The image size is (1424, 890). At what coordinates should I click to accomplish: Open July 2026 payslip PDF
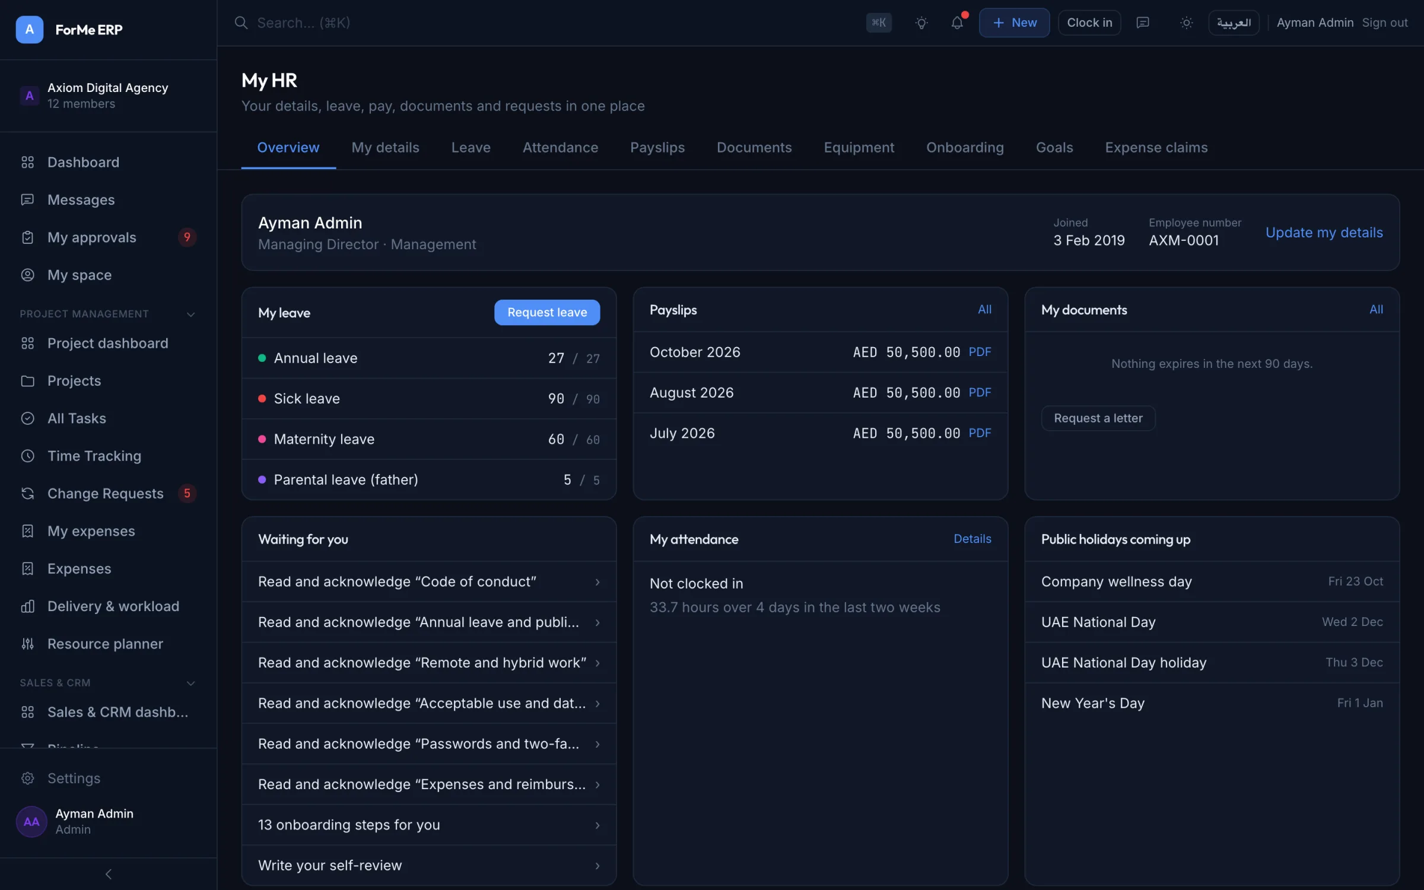pos(980,433)
